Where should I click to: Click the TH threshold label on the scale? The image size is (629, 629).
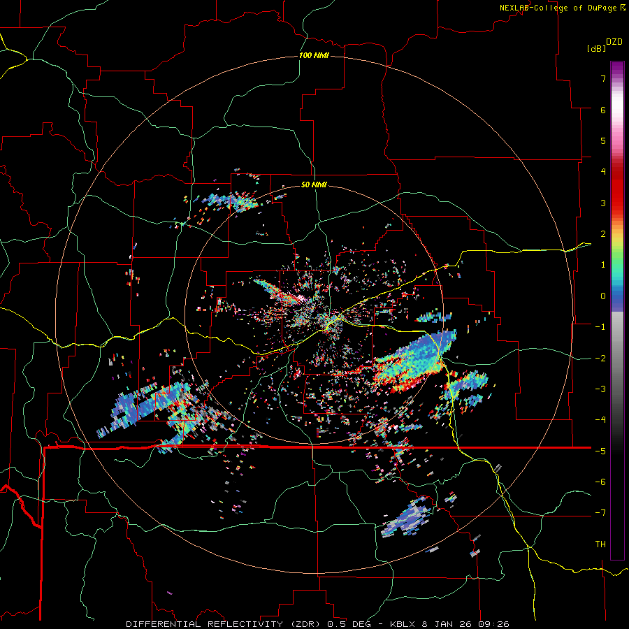tap(600, 544)
